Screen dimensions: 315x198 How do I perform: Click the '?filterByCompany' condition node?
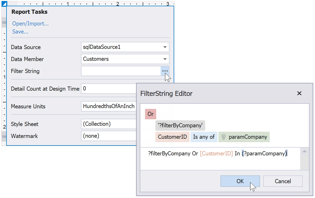click(x=180, y=126)
